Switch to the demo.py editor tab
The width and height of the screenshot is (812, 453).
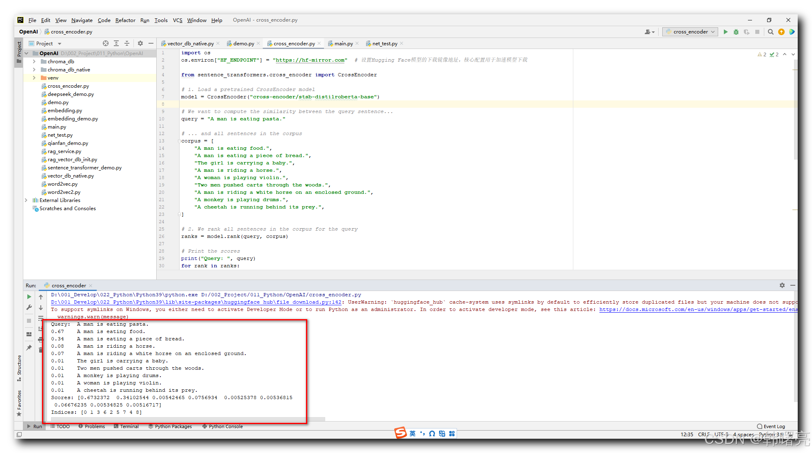point(243,44)
